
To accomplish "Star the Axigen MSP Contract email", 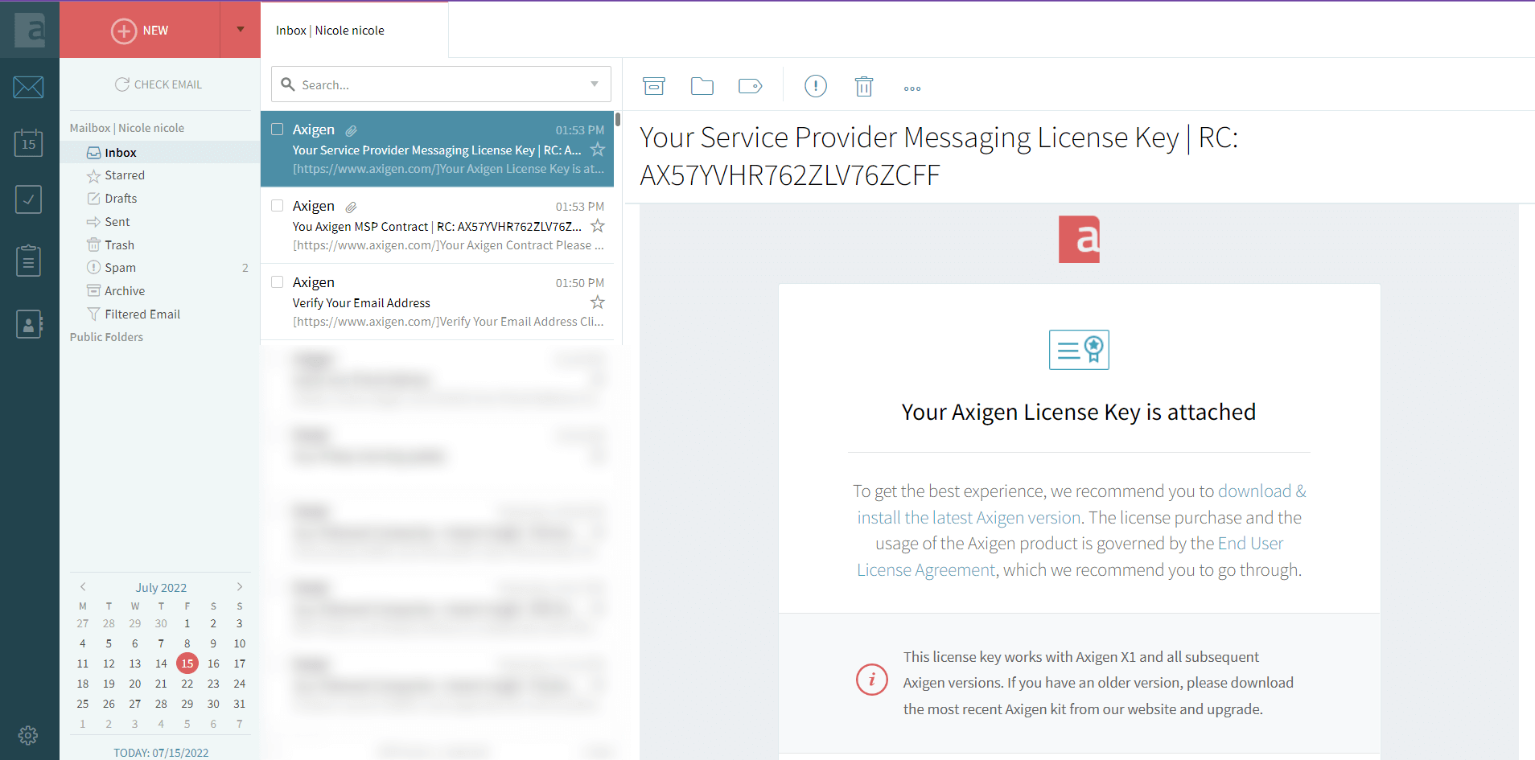I will point(598,226).
